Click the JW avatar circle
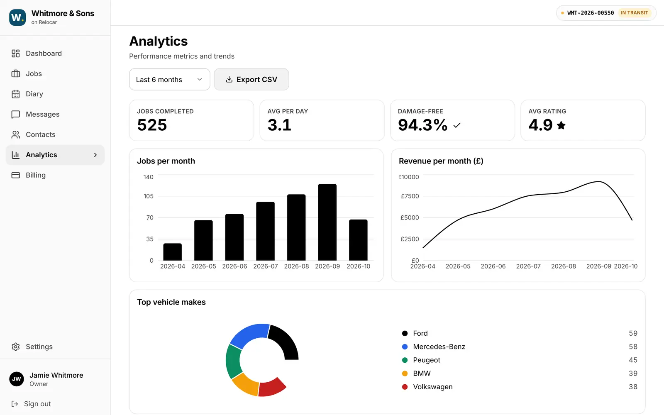Viewport: 664px width, 415px height. (17, 379)
